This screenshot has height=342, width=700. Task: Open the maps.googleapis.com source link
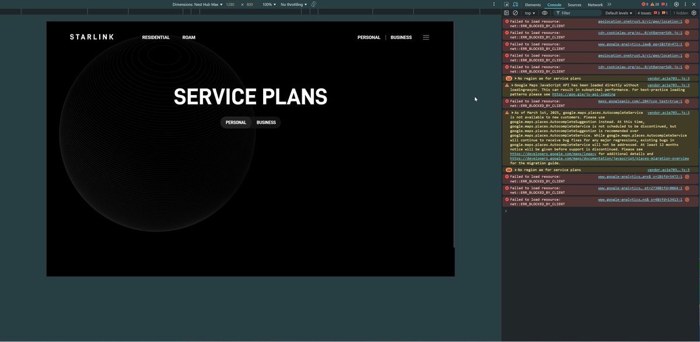[x=640, y=101]
